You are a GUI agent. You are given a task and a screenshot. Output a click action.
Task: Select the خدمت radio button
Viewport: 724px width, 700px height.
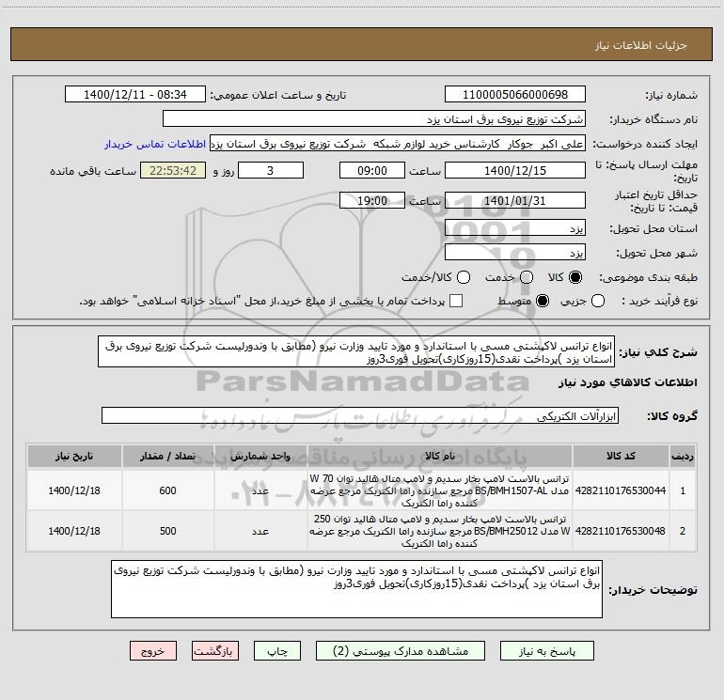[527, 277]
